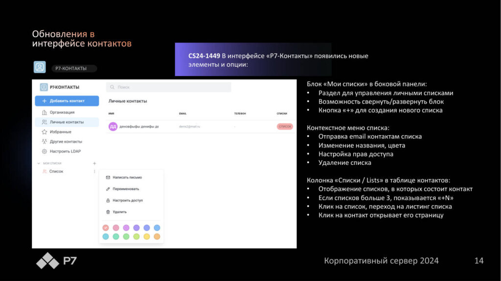Collapse the Мои списки block chevron
Screen dimensions: 501x281
tap(39, 163)
